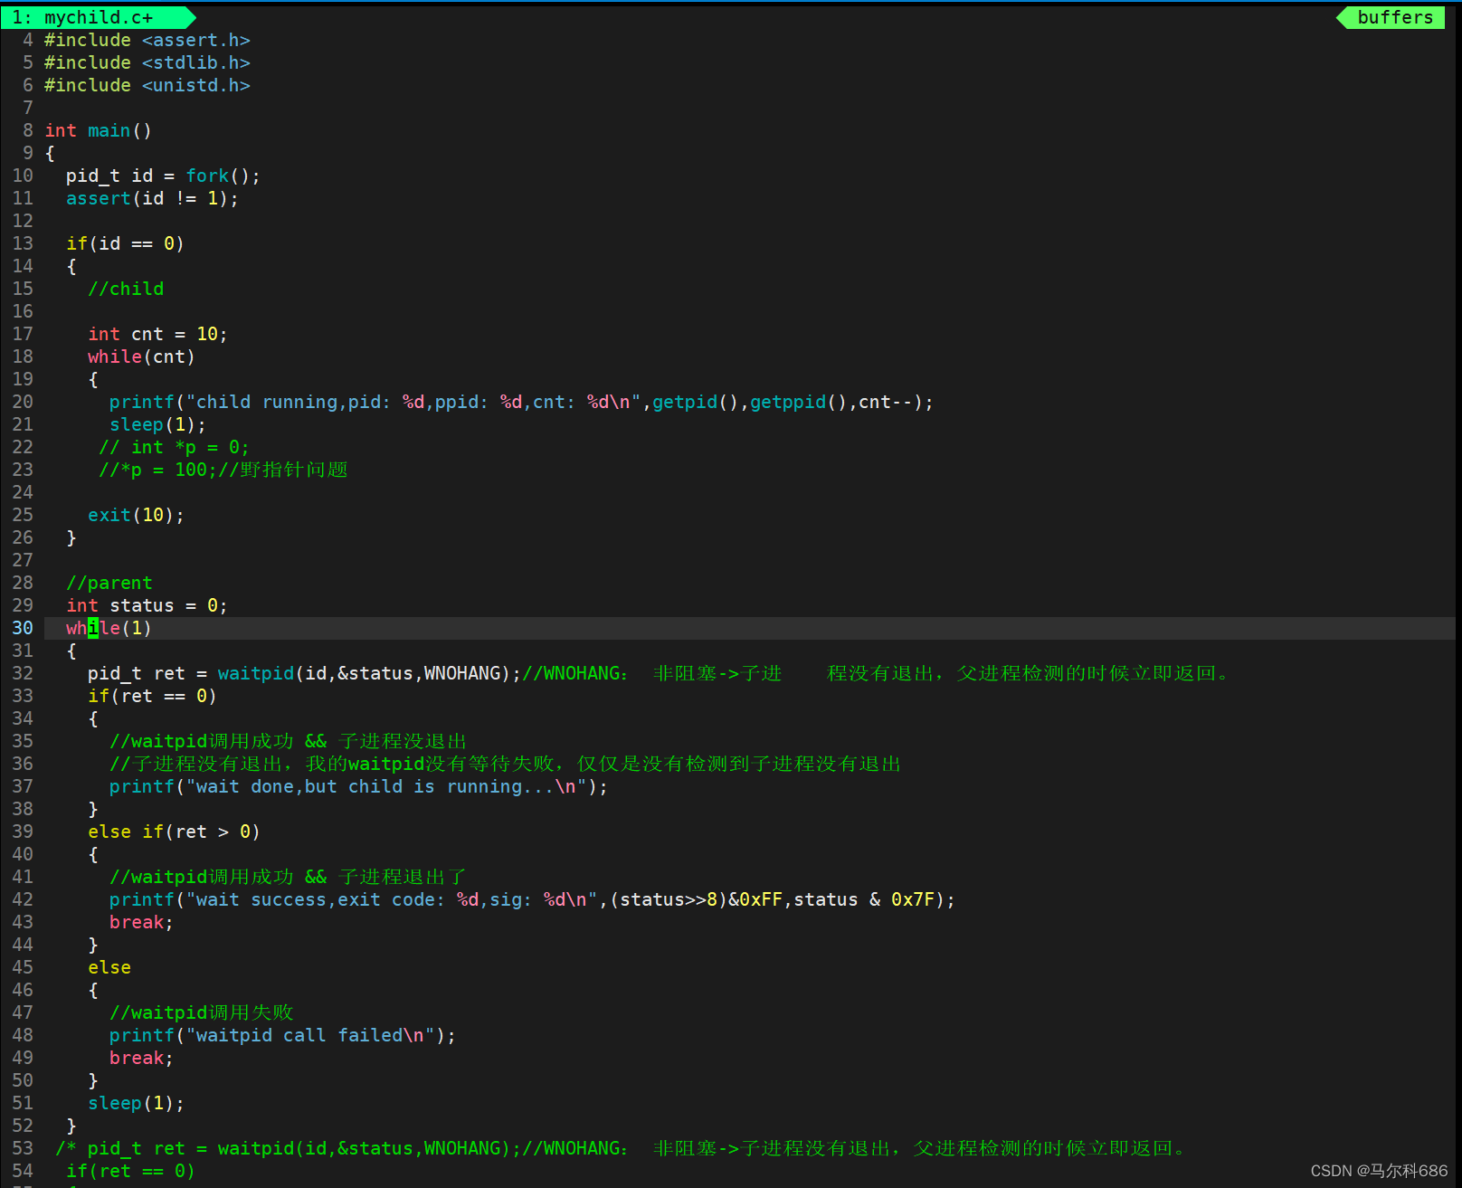Click printf 'waitpid call failed' line
Image resolution: width=1462 pixels, height=1188 pixels.
pos(282,1035)
